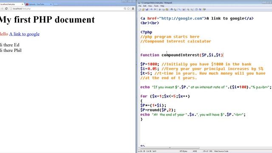Close the Uploads - YouTube browser tab
The height and width of the screenshot is (153, 272).
pyautogui.click(x=51, y=4)
